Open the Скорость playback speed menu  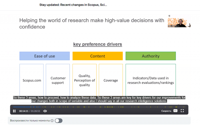[166, 111]
